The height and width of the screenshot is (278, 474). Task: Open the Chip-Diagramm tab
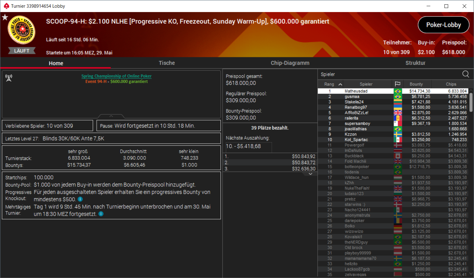click(x=290, y=63)
